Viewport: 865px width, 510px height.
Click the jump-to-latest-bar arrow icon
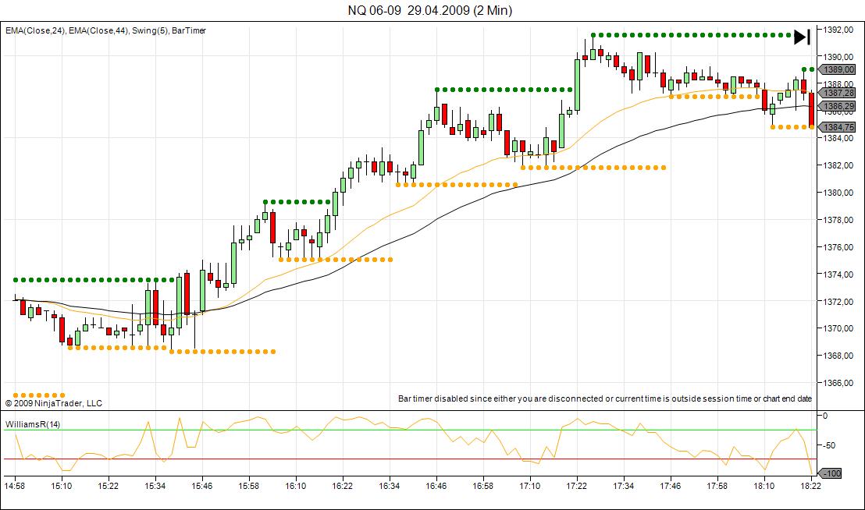coord(802,37)
